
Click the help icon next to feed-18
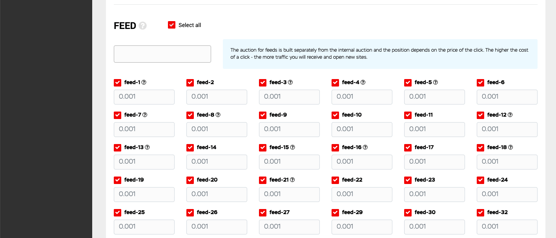point(510,148)
